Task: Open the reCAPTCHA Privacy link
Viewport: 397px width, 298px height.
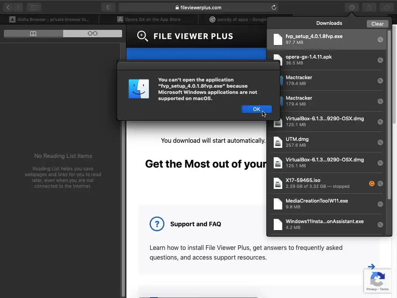Action: point(371,289)
